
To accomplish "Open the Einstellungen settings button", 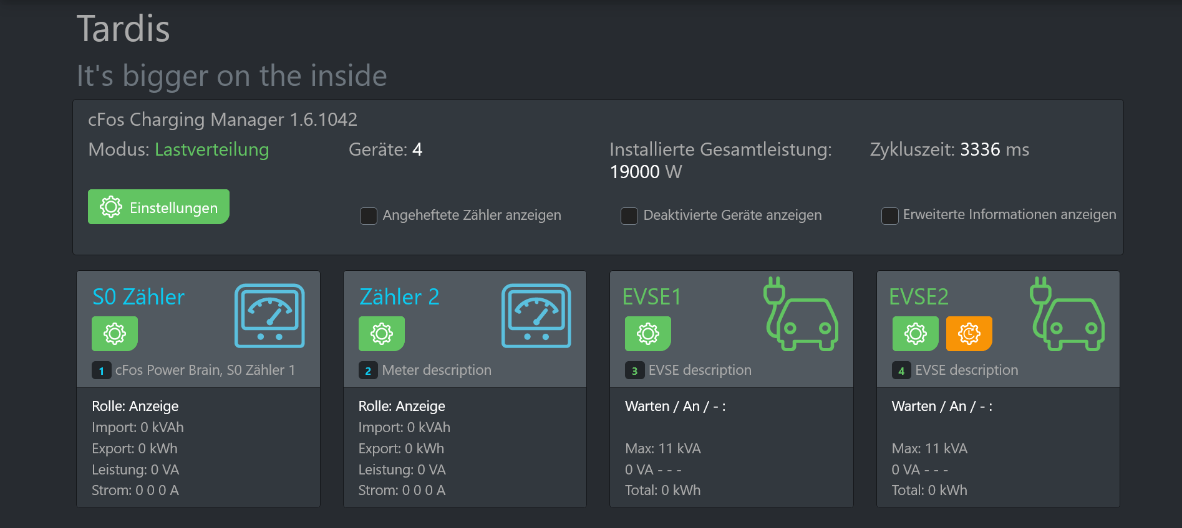I will click(x=158, y=207).
